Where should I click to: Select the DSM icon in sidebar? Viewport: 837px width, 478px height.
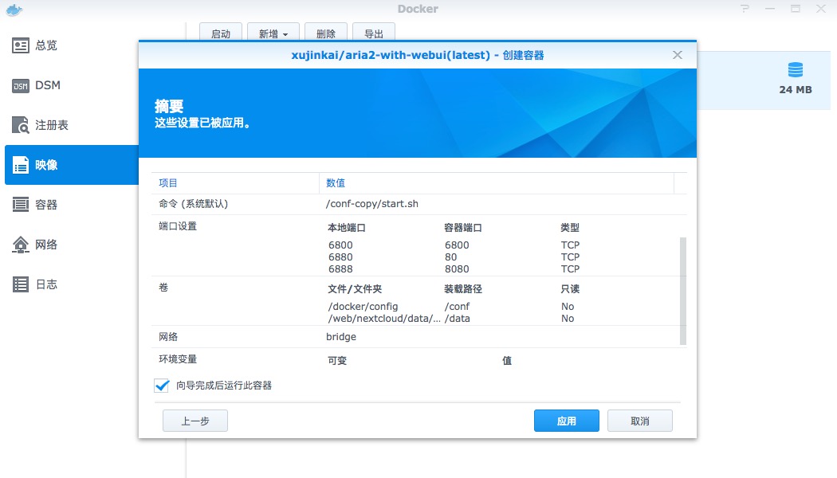(21, 85)
